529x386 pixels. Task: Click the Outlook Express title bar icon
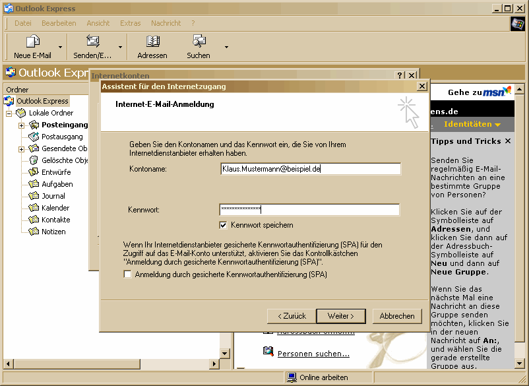point(9,8)
